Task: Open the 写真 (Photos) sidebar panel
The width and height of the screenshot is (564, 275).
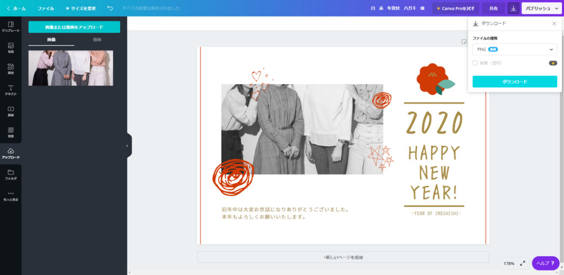Action: [10, 48]
